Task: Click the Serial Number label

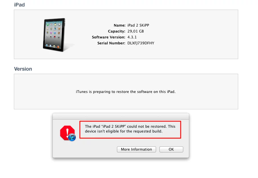Action: (111, 43)
